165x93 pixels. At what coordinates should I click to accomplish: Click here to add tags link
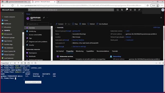pos(79,47)
